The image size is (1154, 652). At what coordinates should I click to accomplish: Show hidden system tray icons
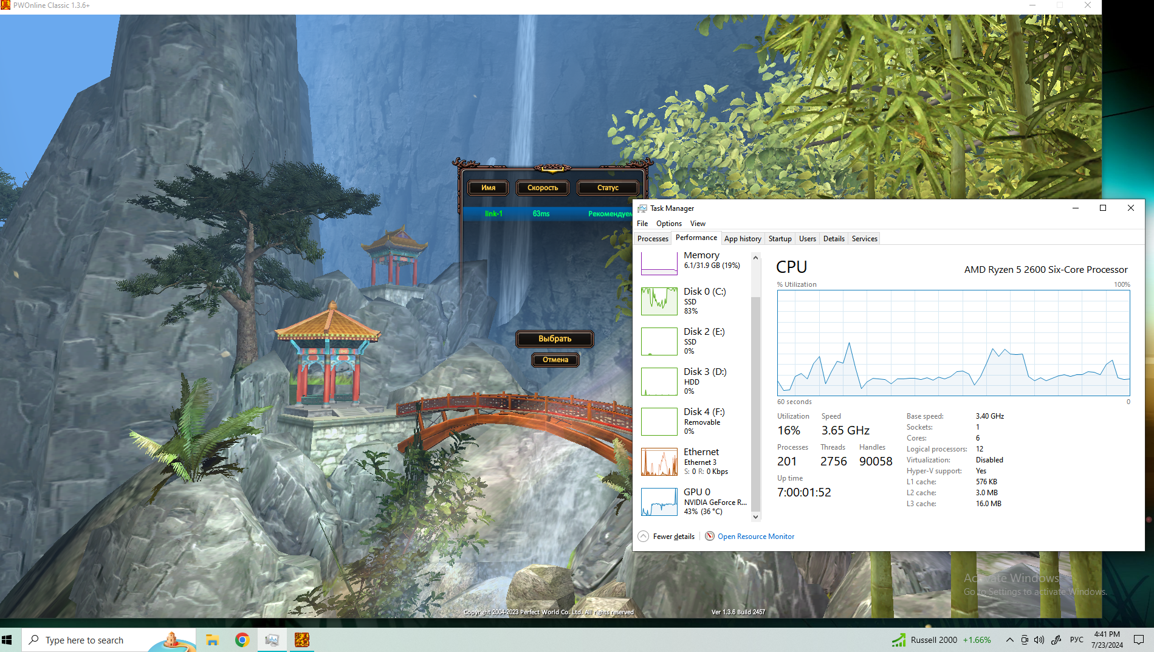pyautogui.click(x=1009, y=640)
